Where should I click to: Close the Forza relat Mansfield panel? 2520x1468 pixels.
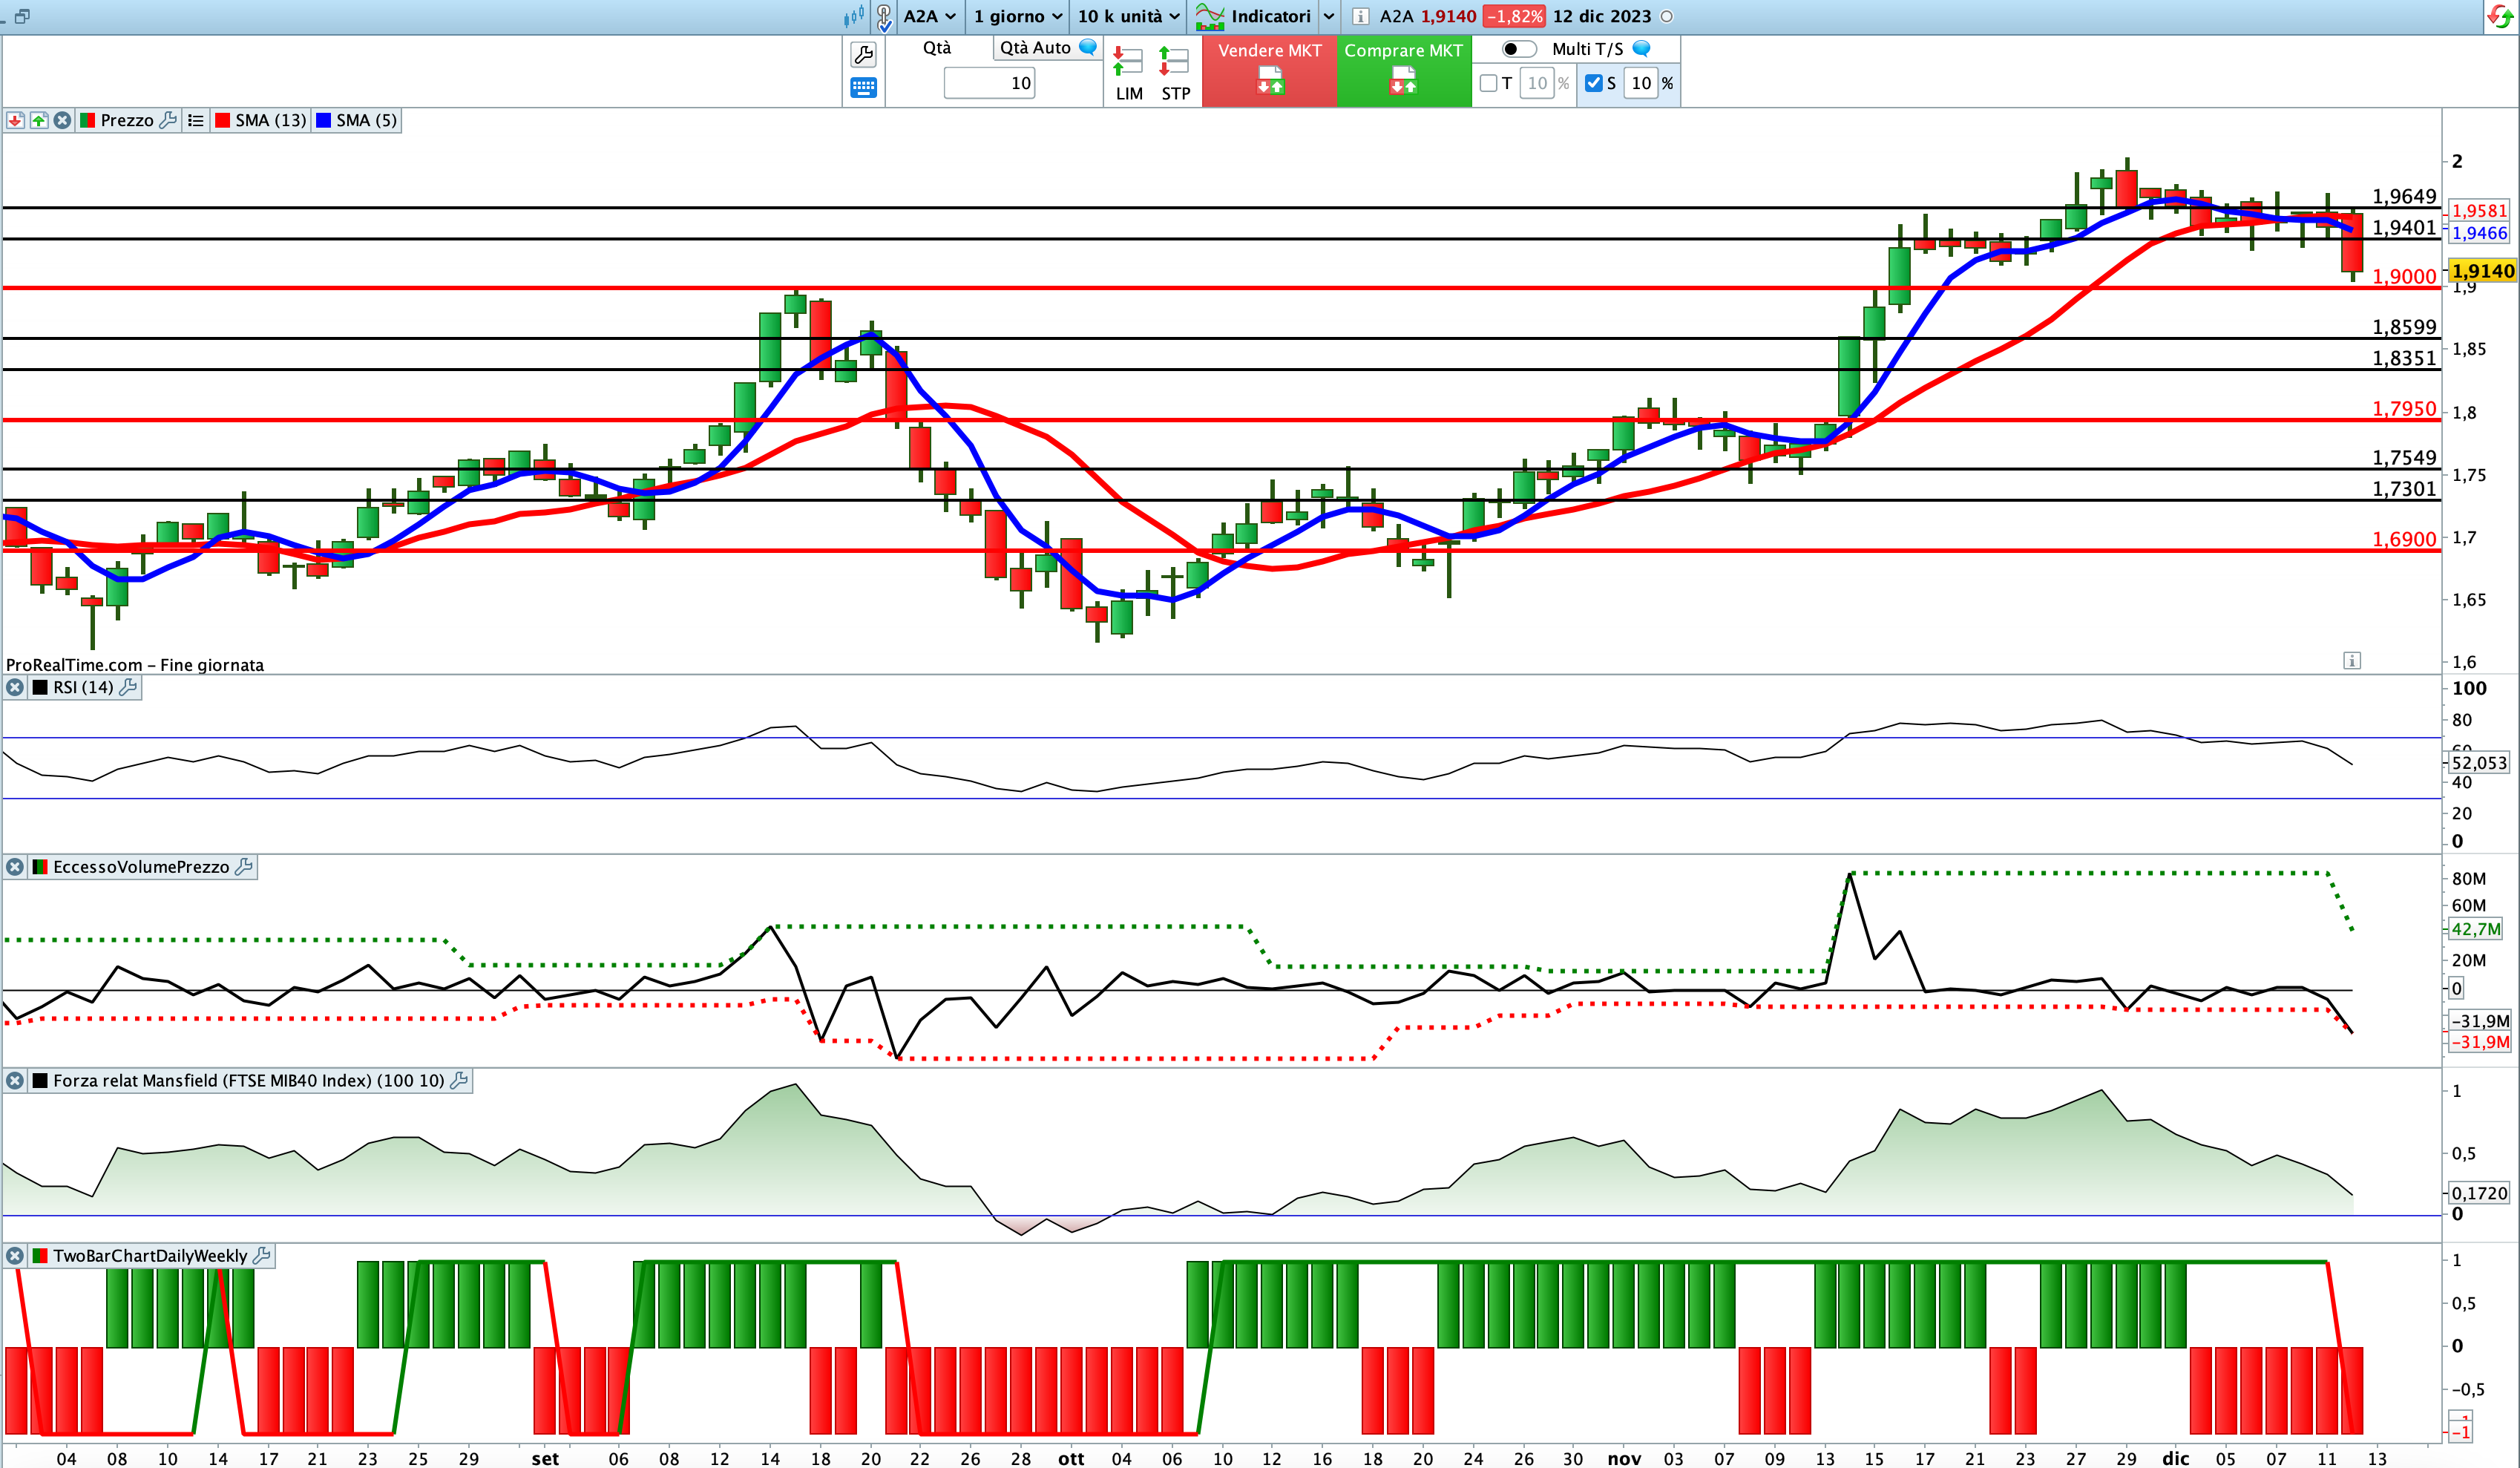pos(15,1080)
